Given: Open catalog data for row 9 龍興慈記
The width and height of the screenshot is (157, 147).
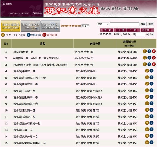Looking at the screenshot, I should [152, 103].
